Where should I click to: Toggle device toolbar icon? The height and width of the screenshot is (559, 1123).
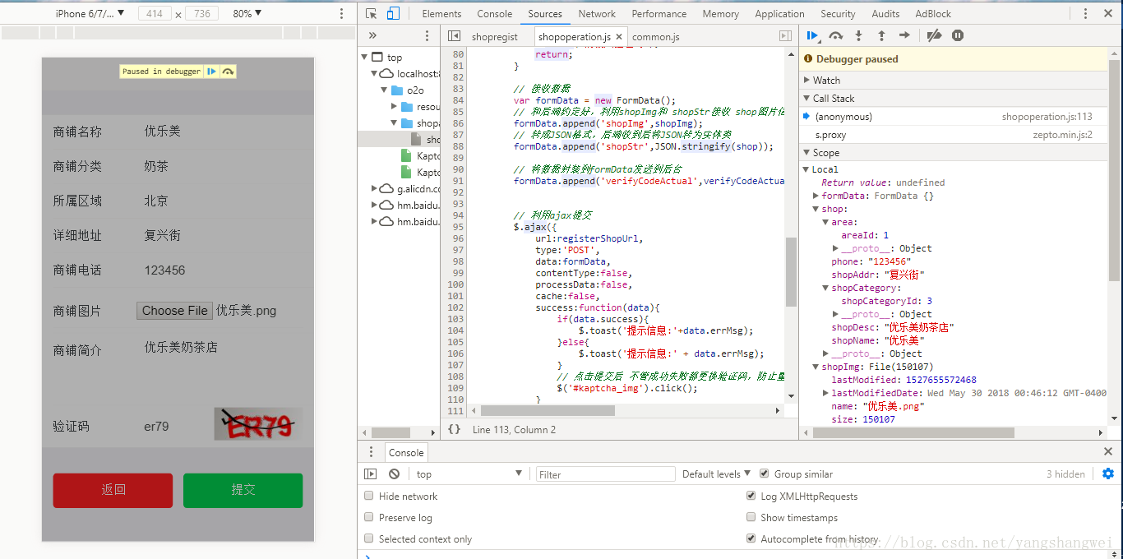pyautogui.click(x=393, y=13)
